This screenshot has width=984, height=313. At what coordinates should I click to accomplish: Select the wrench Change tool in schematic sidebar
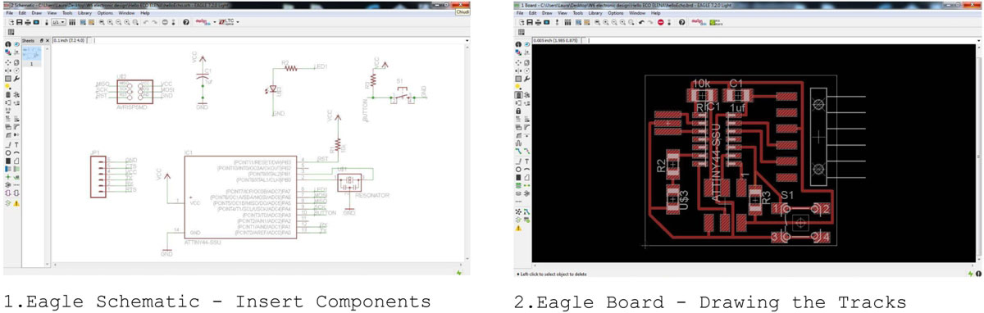coord(17,78)
